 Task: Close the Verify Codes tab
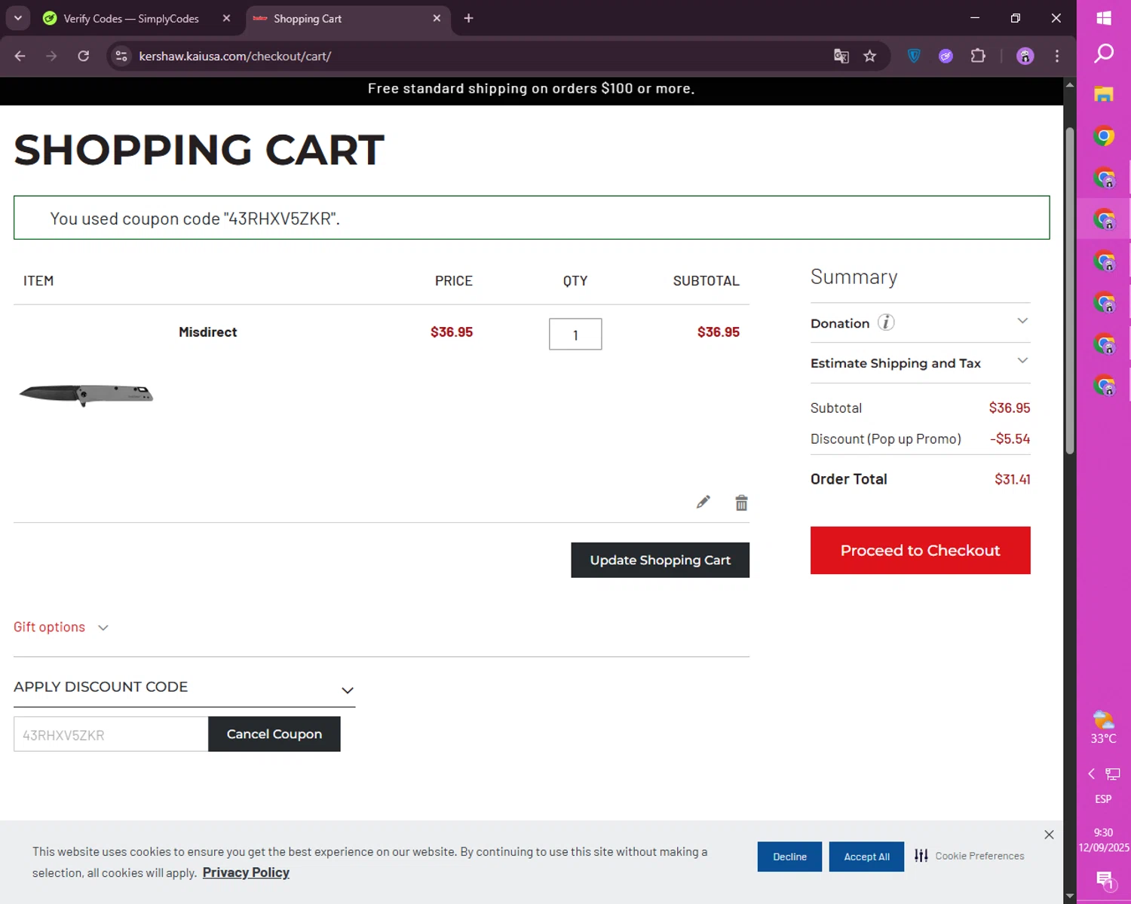point(226,18)
